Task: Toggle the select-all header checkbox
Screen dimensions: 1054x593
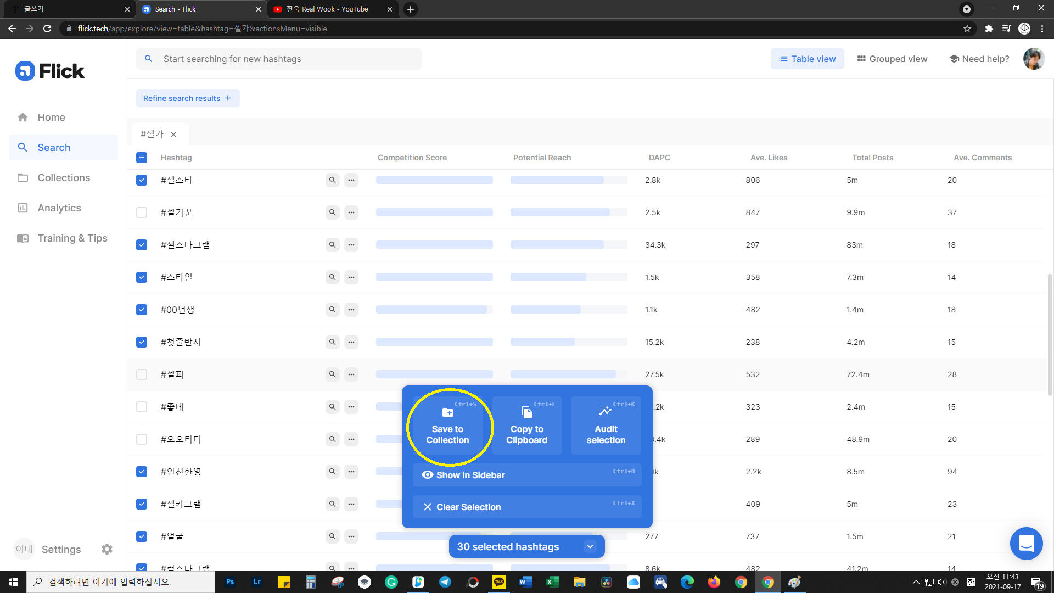Action: click(x=142, y=158)
